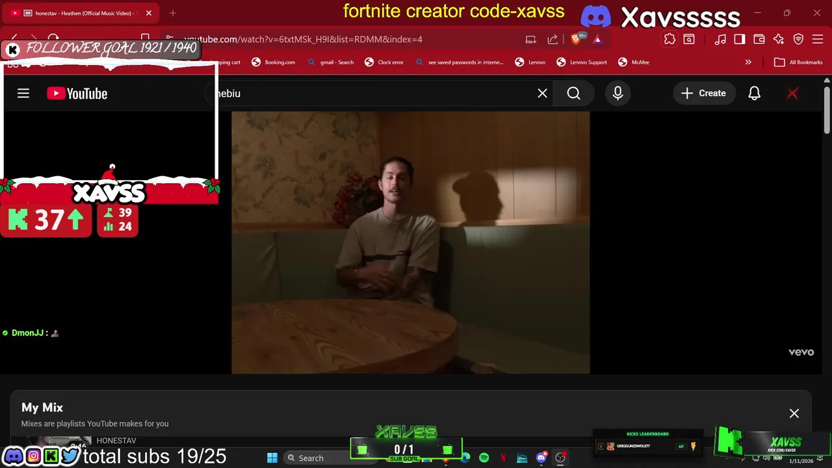Open the McAfee bookmark

coord(634,62)
